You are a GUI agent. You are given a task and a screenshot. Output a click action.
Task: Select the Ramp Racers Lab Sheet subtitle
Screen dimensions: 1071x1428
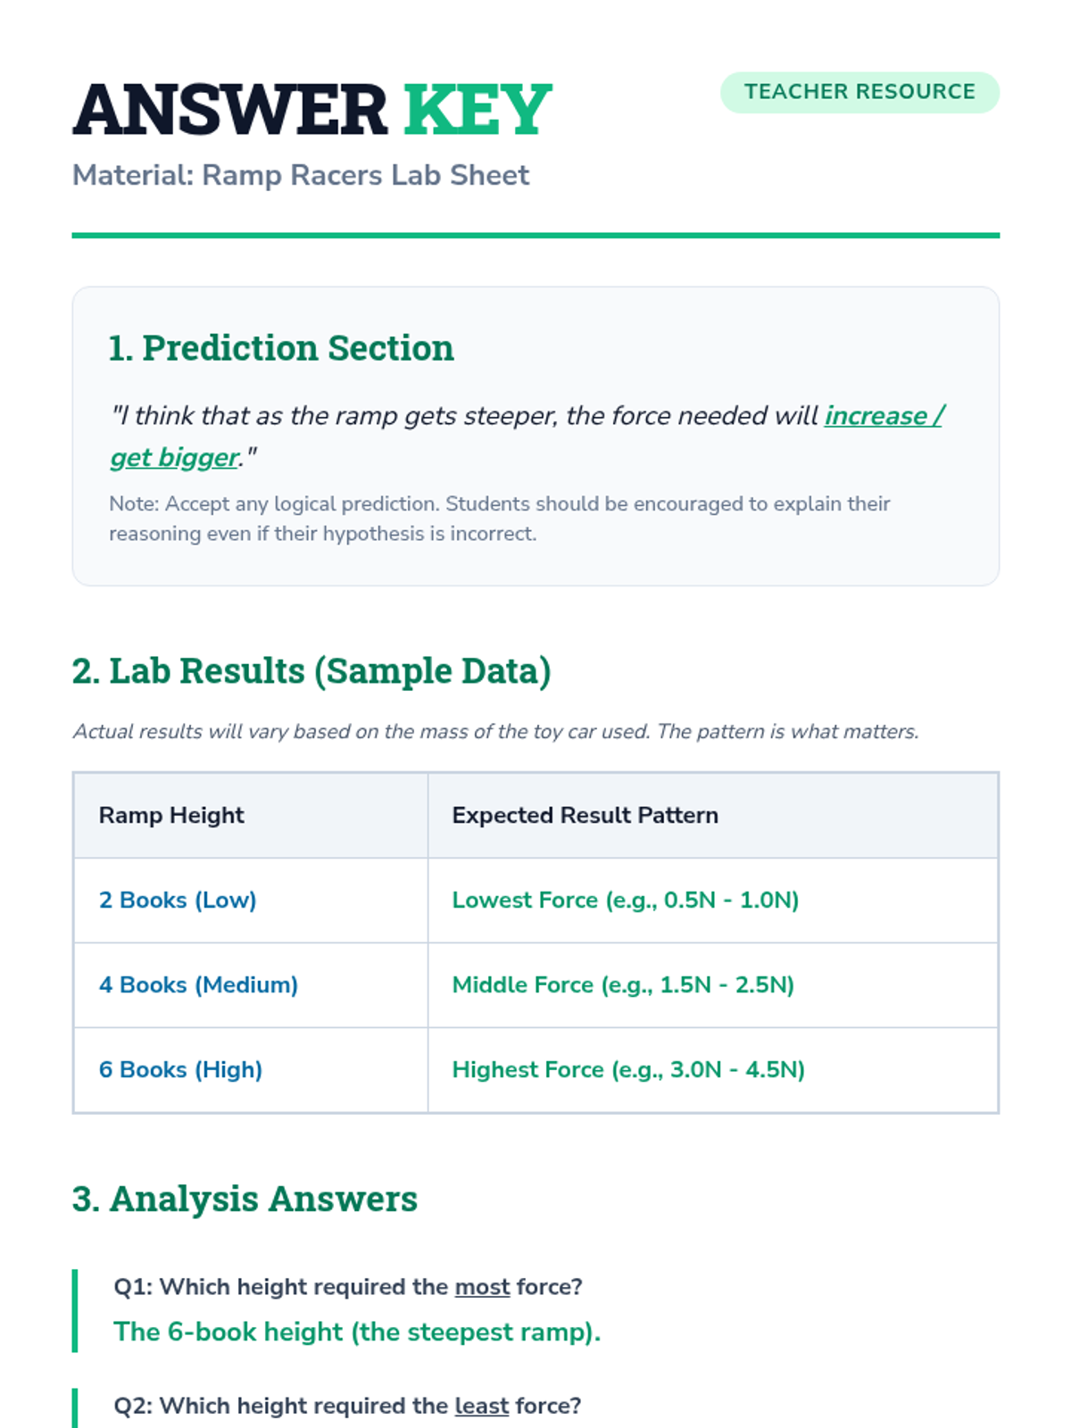(x=301, y=175)
